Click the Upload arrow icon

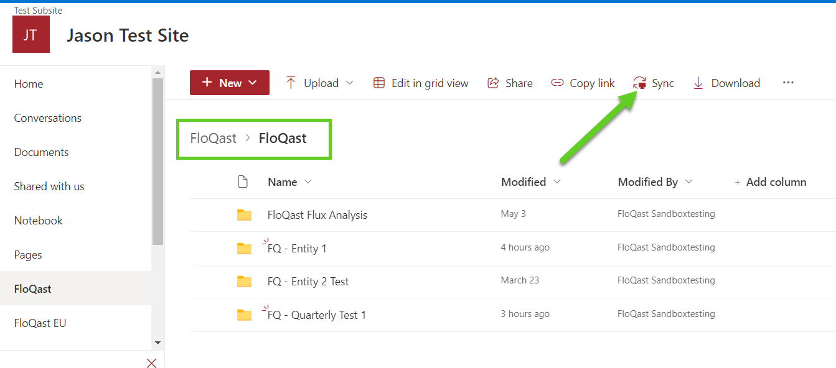point(291,83)
